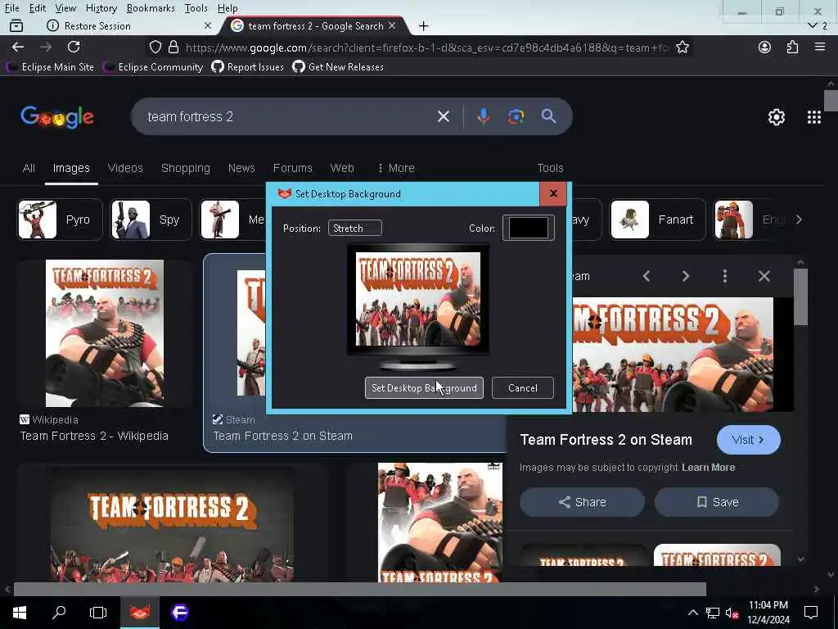Open the Help menu
The image size is (838, 629).
pyautogui.click(x=228, y=8)
